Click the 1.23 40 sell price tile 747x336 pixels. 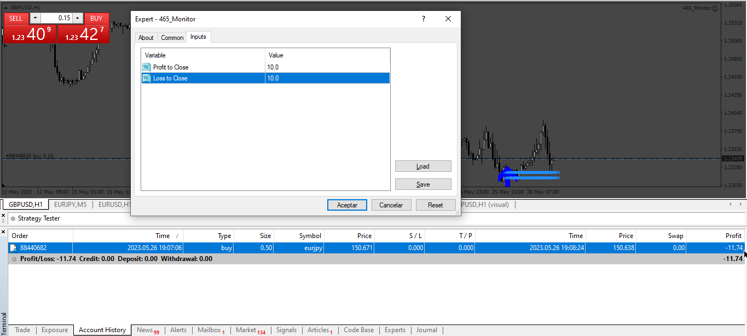(30, 34)
